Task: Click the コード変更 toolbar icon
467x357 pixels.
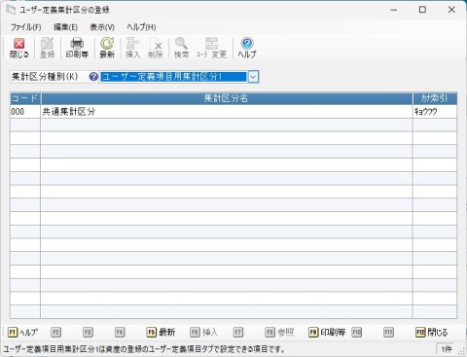Action: [211, 48]
